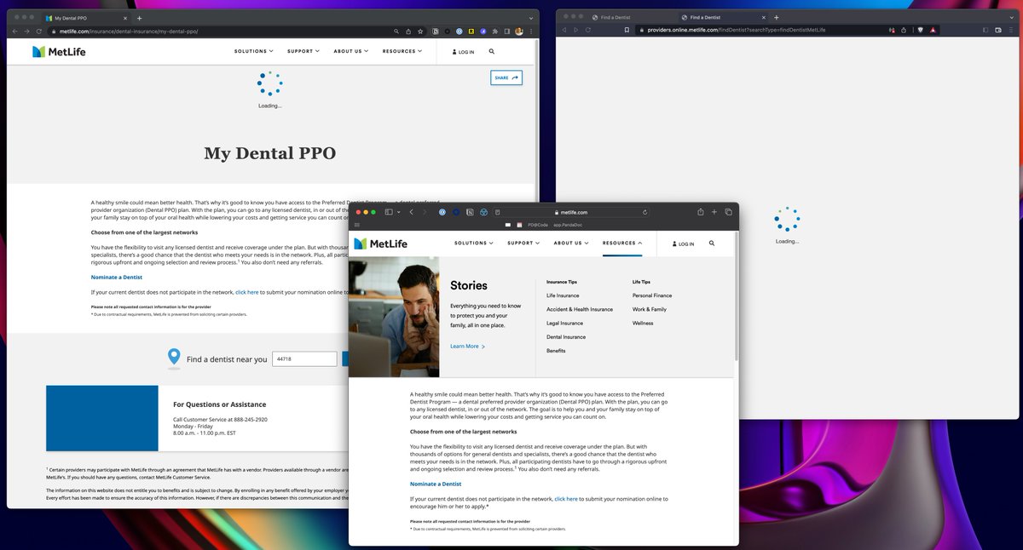The image size is (1023, 550).
Task: Click the Safari share icon
Action: pos(701,212)
